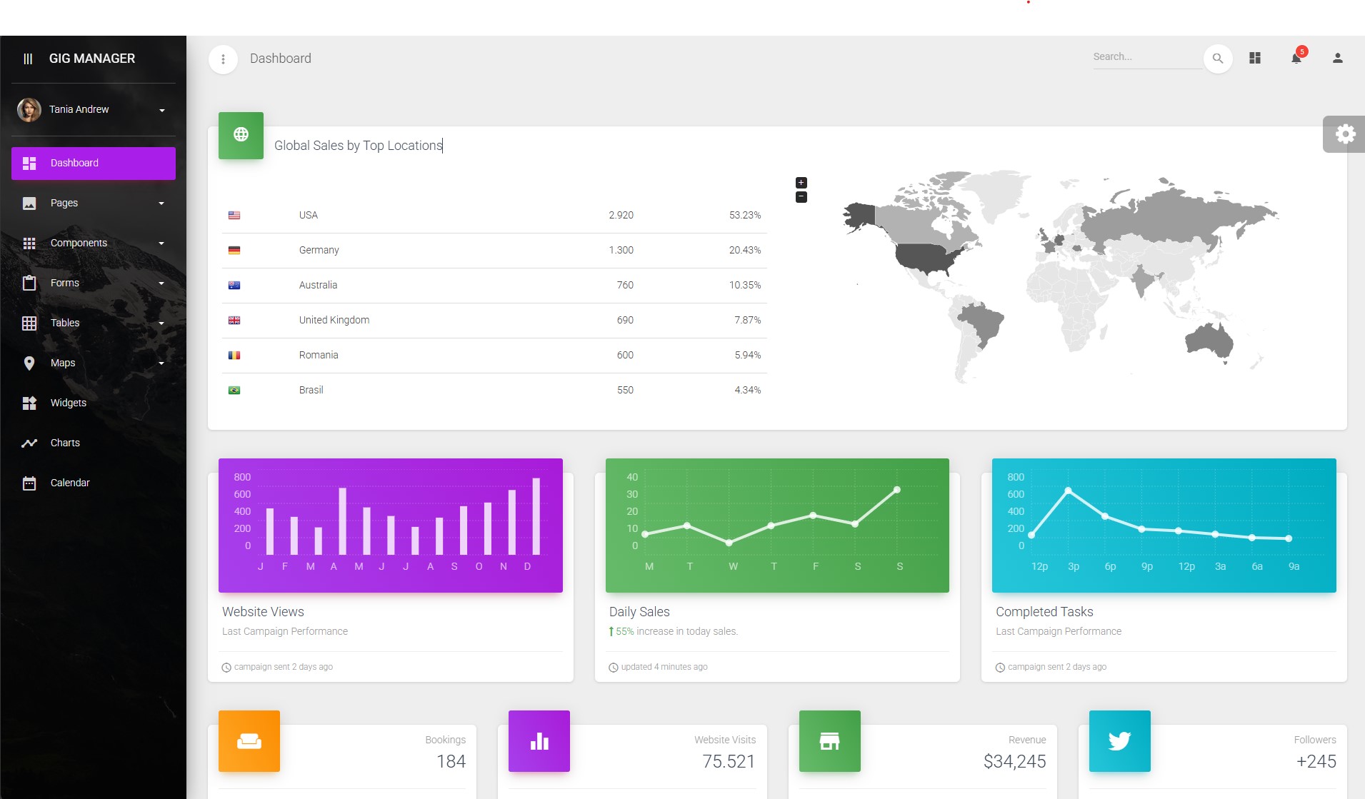The height and width of the screenshot is (799, 1365).
Task: Click the Charts trend-line sidebar icon
Action: [x=29, y=443]
